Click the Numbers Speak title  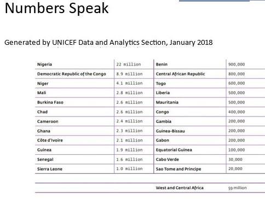(x=56, y=9)
